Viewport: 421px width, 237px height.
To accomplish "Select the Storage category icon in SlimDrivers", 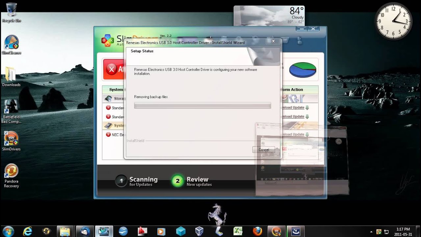I will [108, 98].
